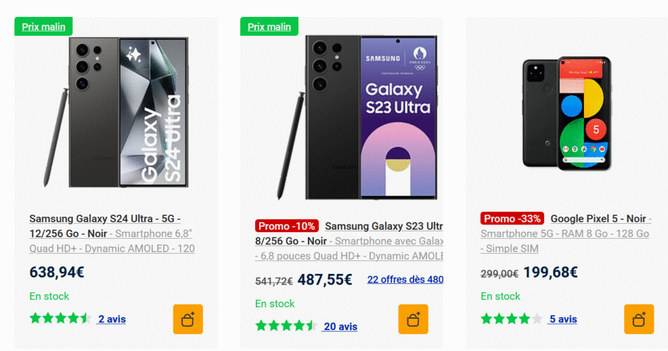The image size is (668, 351).
Task: Add Google Pixel 5 to cart
Action: click(x=639, y=319)
